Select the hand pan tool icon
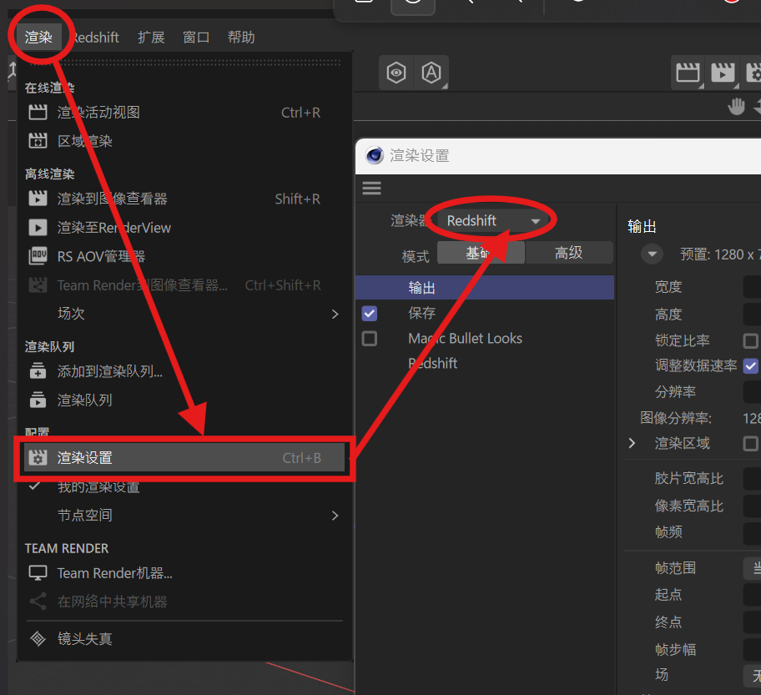The height and width of the screenshot is (695, 761). click(736, 106)
